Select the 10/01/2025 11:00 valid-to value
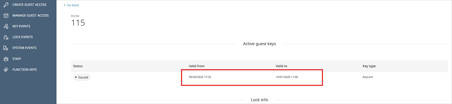452x104 pixels. [x=287, y=77]
